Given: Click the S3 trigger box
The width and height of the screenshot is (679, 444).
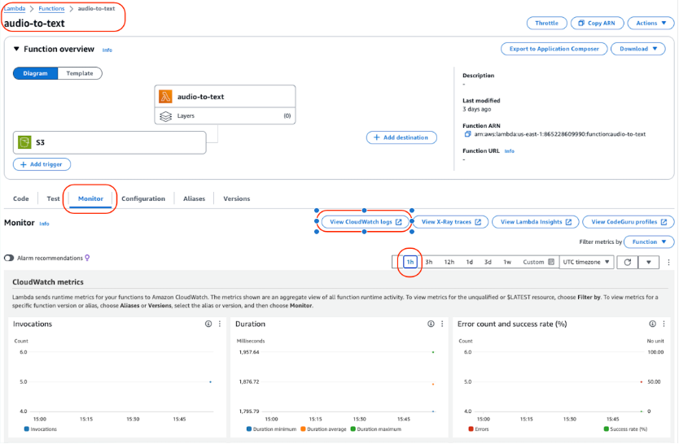Looking at the screenshot, I should click(x=110, y=142).
